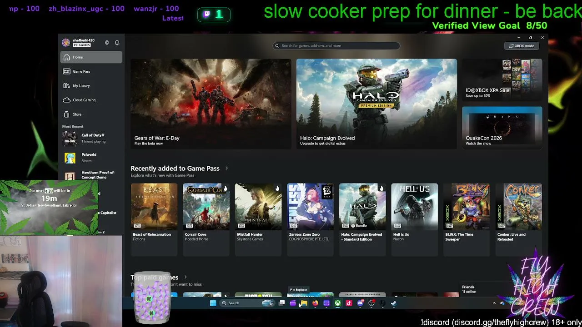Click the Palworld title in Most Recent
Screen dimensions: 582x327
(x=89, y=155)
